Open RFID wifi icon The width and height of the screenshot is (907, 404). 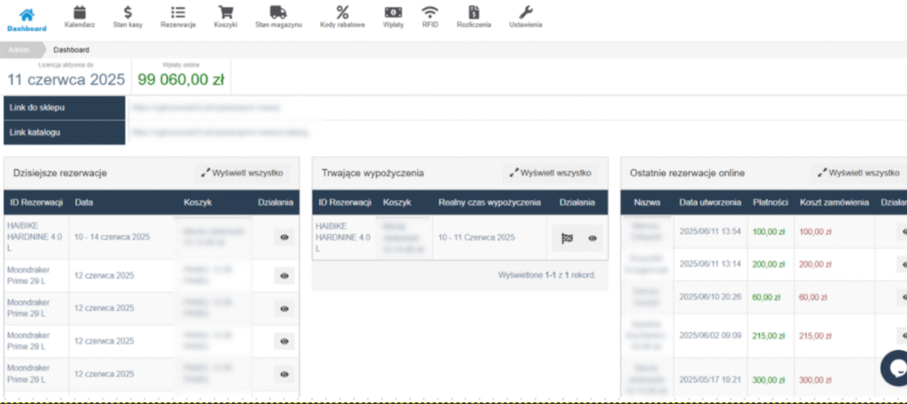point(430,13)
